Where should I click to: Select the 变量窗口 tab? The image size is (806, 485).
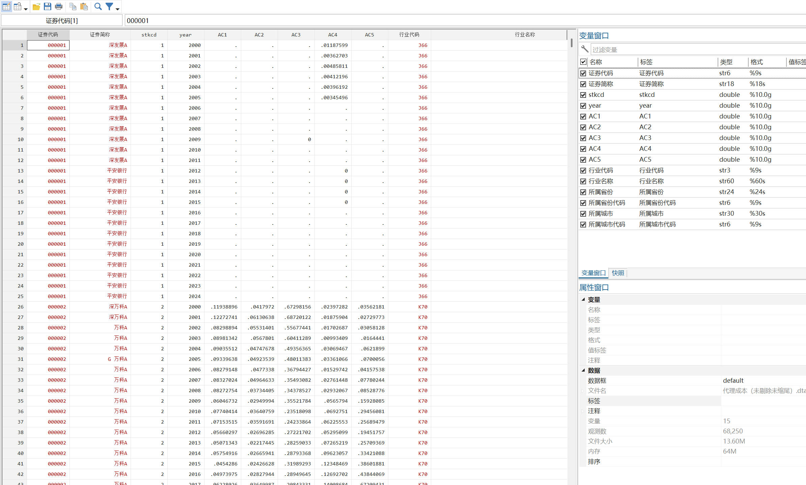pyautogui.click(x=593, y=273)
